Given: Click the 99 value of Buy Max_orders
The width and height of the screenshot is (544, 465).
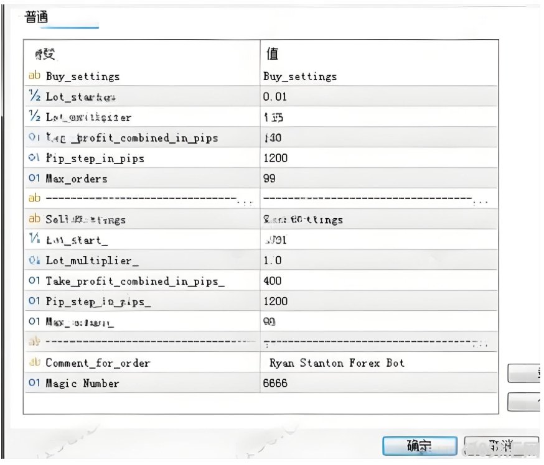Looking at the screenshot, I should pyautogui.click(x=270, y=178).
